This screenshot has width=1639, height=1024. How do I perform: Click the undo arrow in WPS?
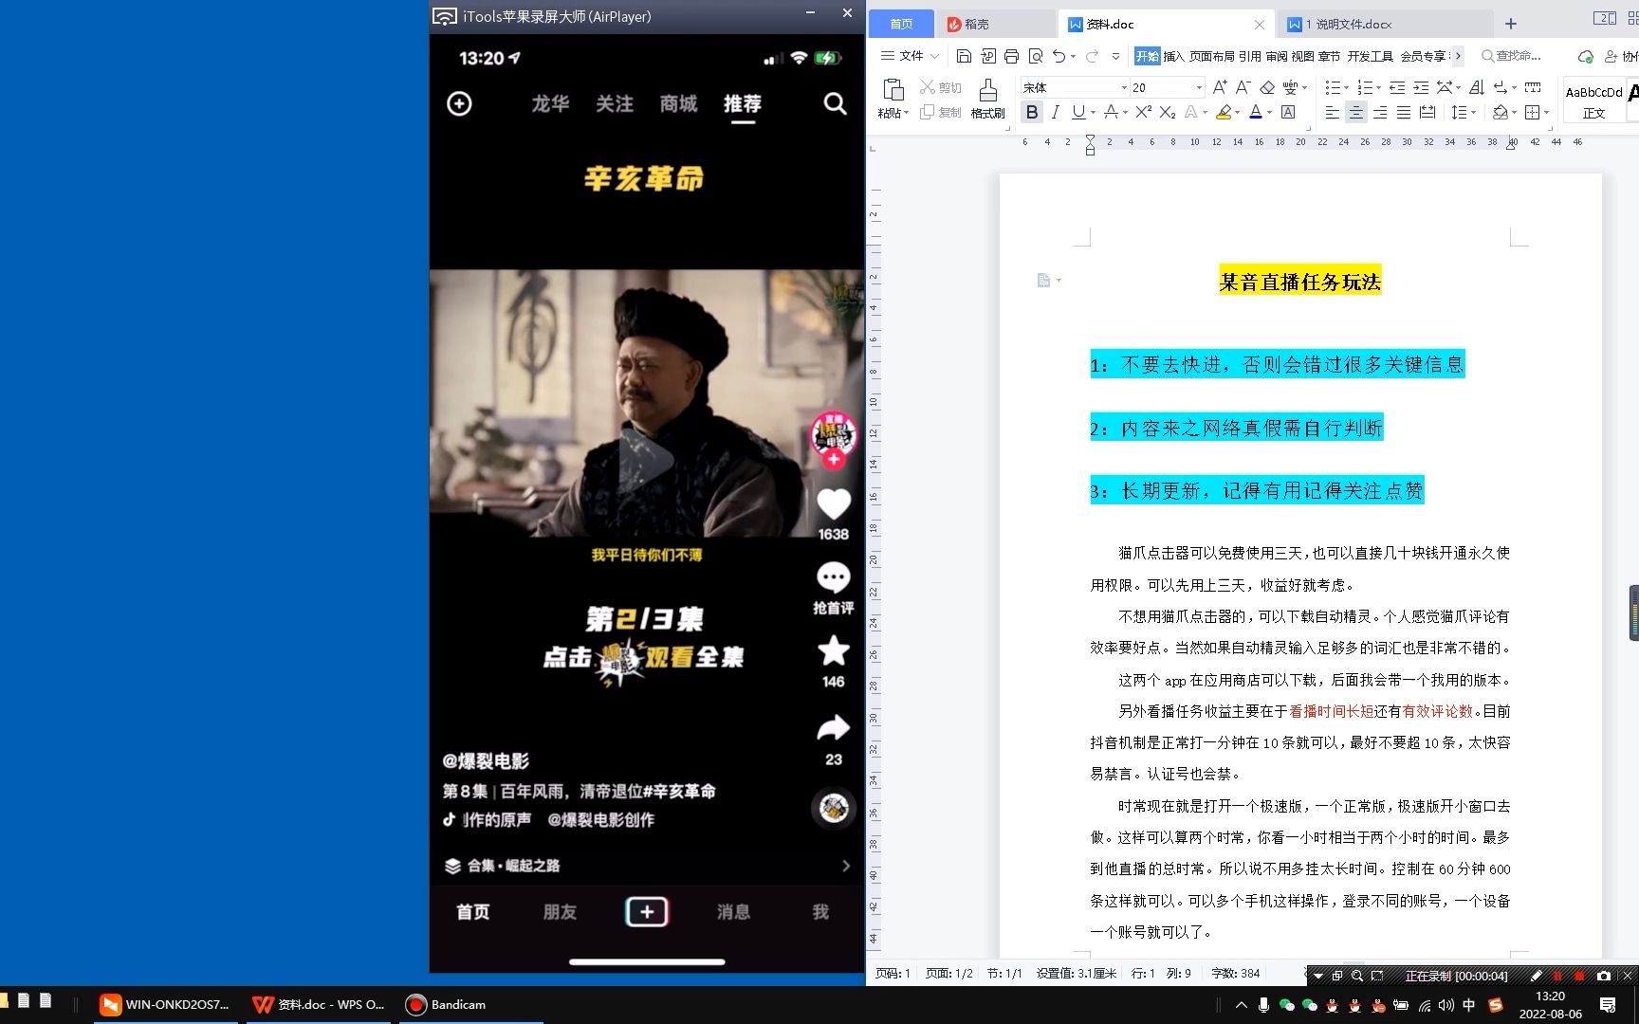[x=1059, y=56]
